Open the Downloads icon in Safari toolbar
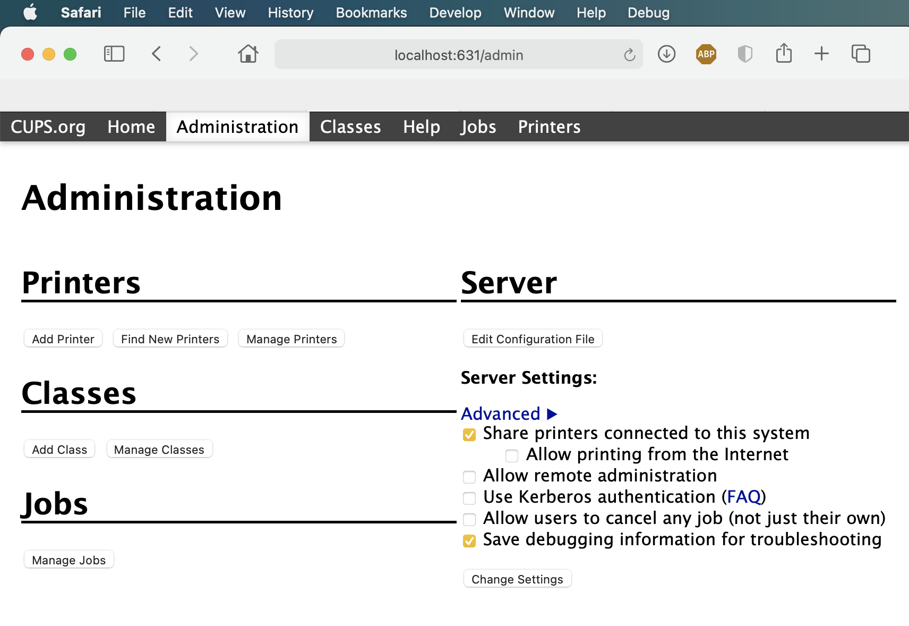The height and width of the screenshot is (626, 909). [667, 54]
